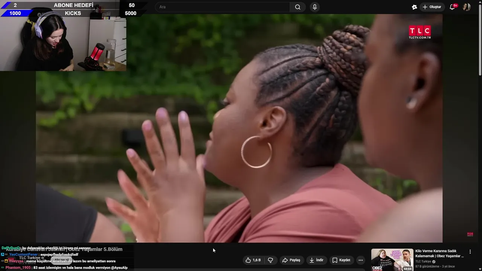Save video with Kaydet button
Screen dimensions: 482x271
point(342,260)
